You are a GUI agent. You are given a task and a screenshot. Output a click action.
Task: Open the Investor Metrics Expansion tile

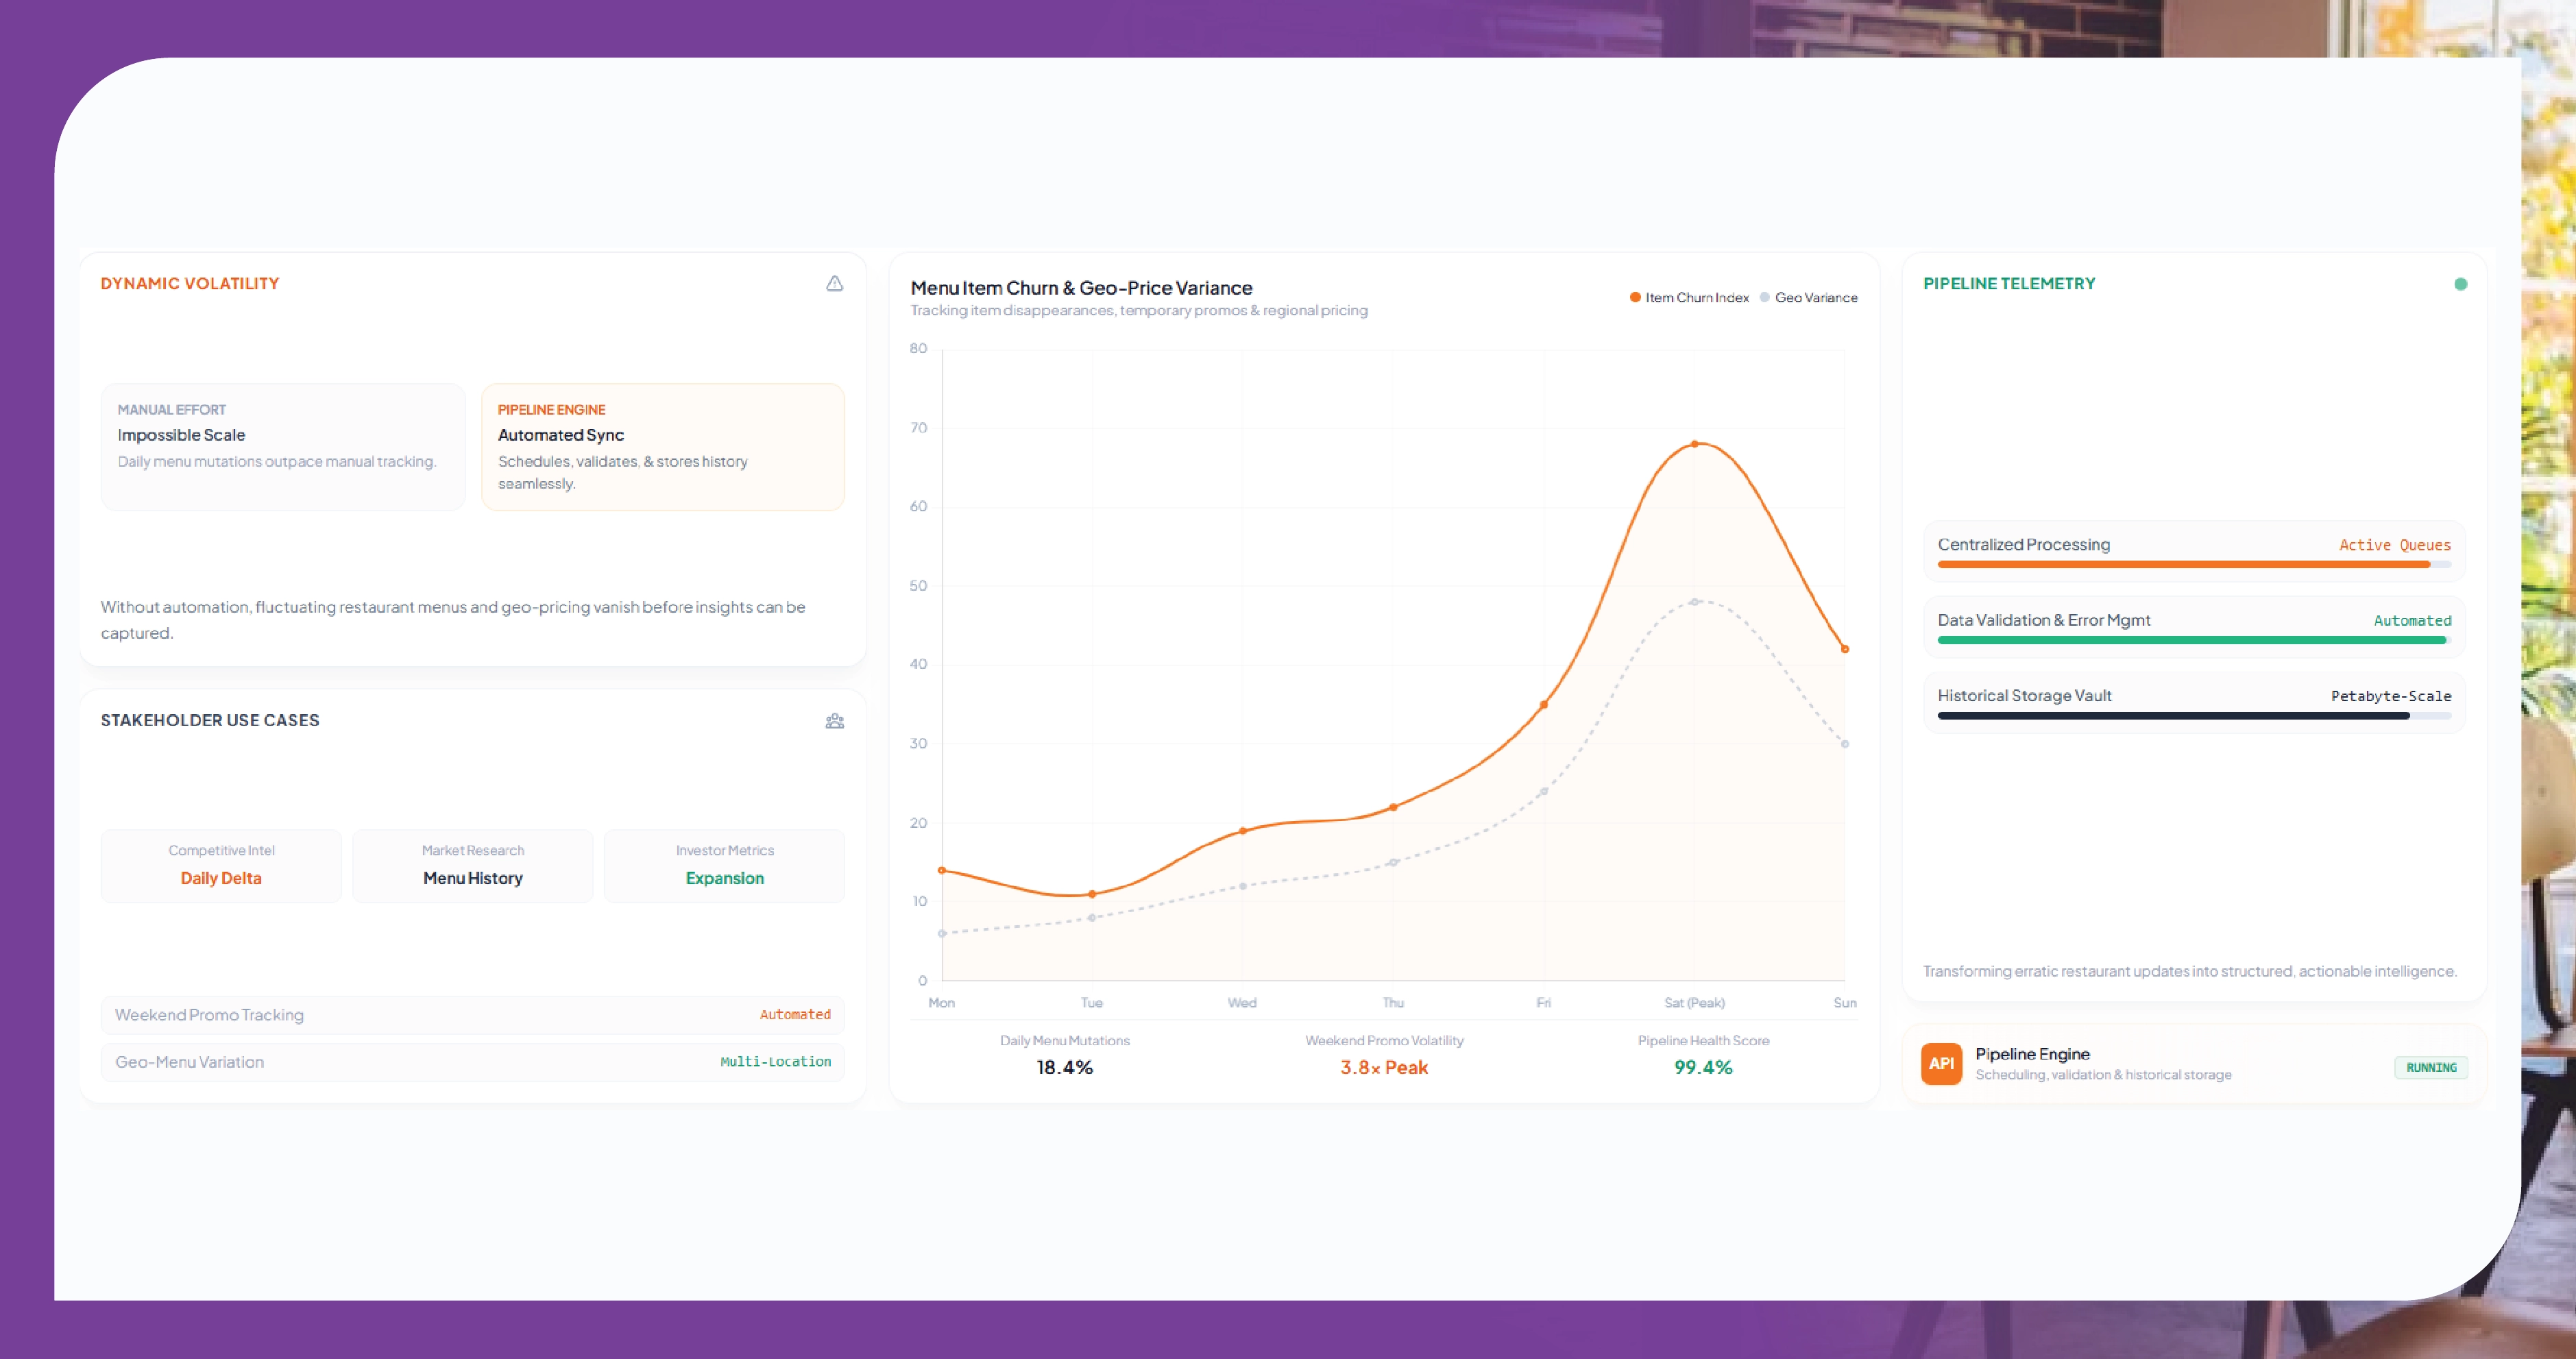[725, 866]
